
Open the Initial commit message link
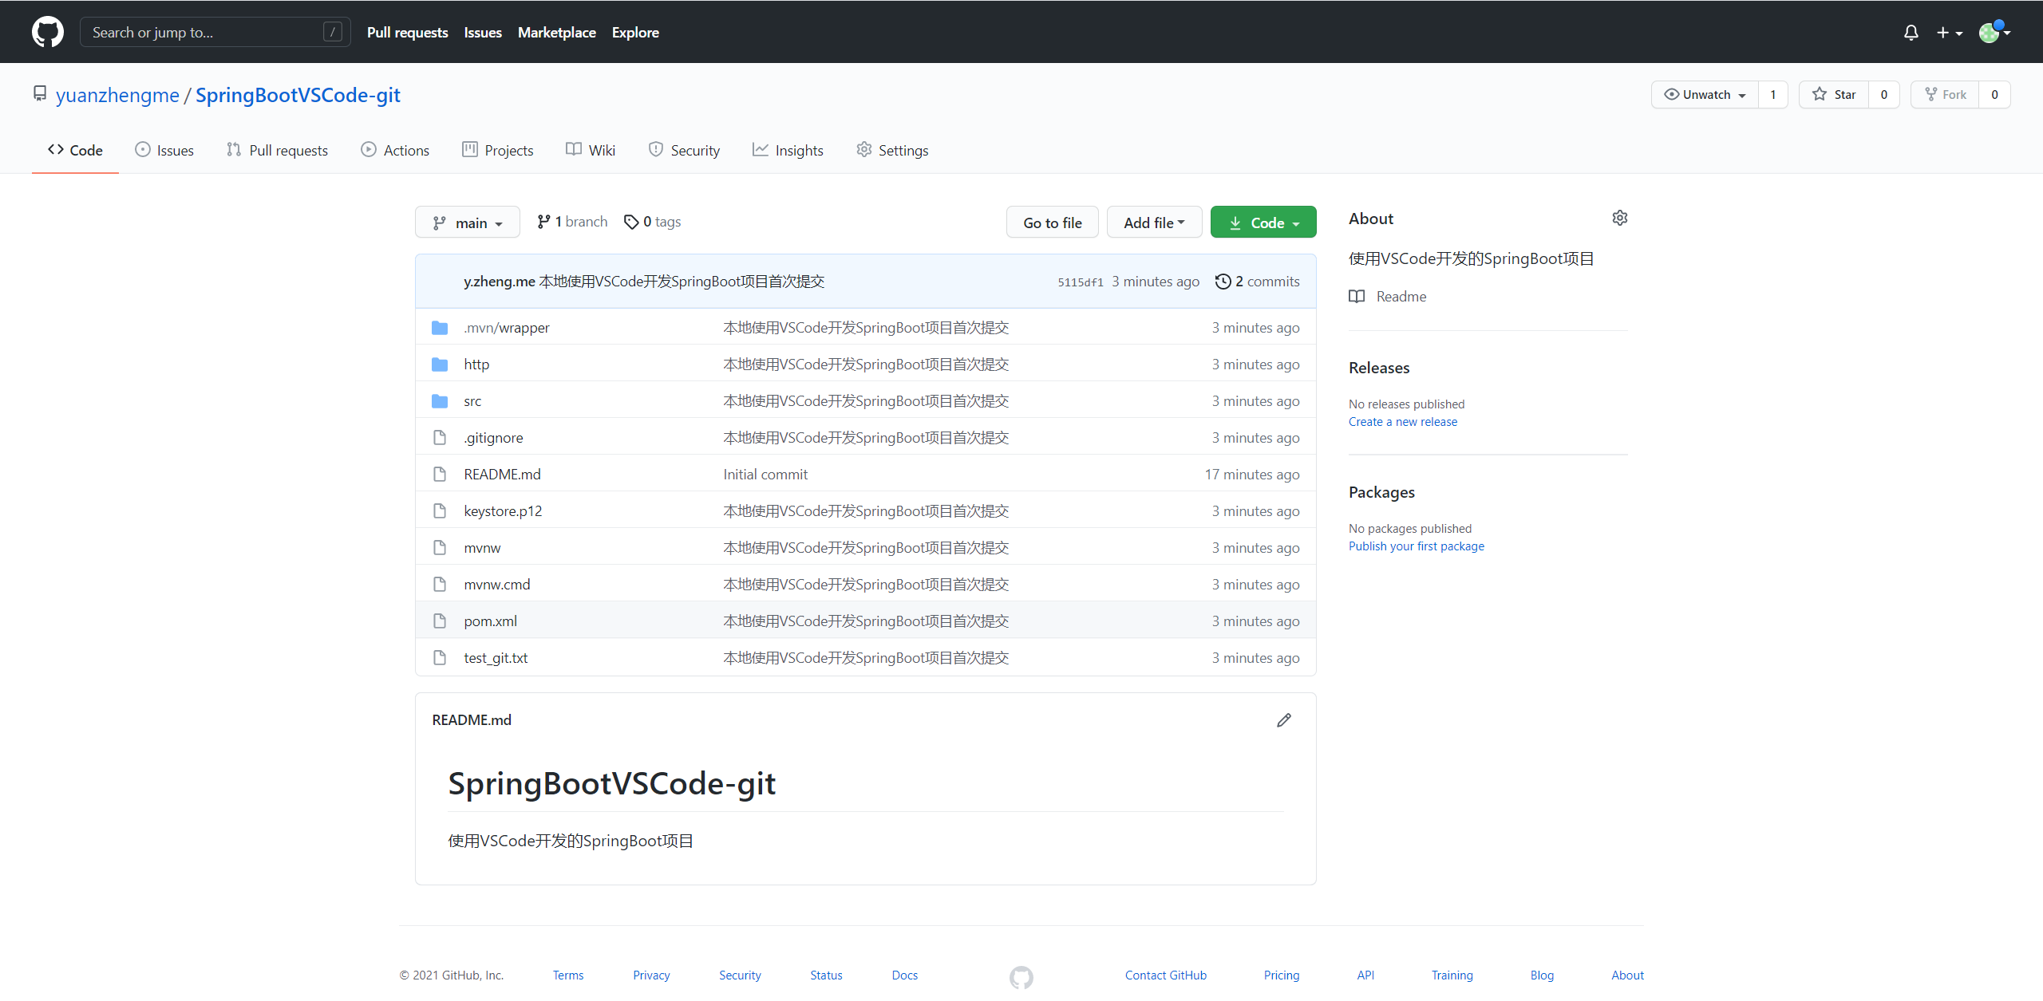[x=765, y=475]
